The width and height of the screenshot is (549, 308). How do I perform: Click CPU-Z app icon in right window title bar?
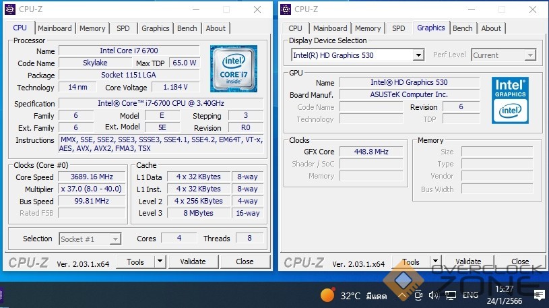click(286, 9)
